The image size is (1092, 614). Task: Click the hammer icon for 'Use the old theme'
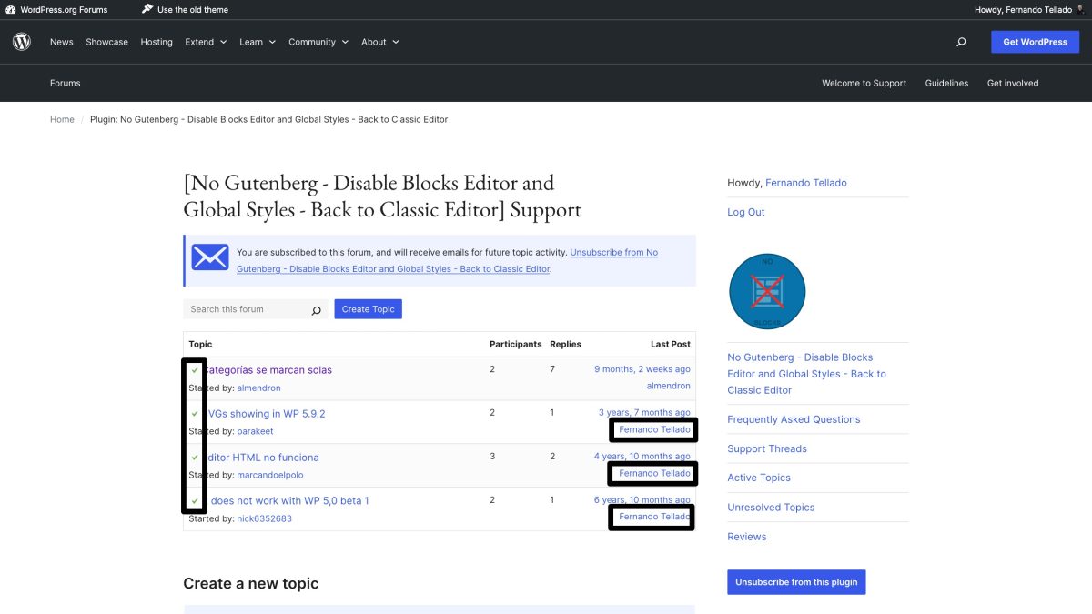click(146, 8)
